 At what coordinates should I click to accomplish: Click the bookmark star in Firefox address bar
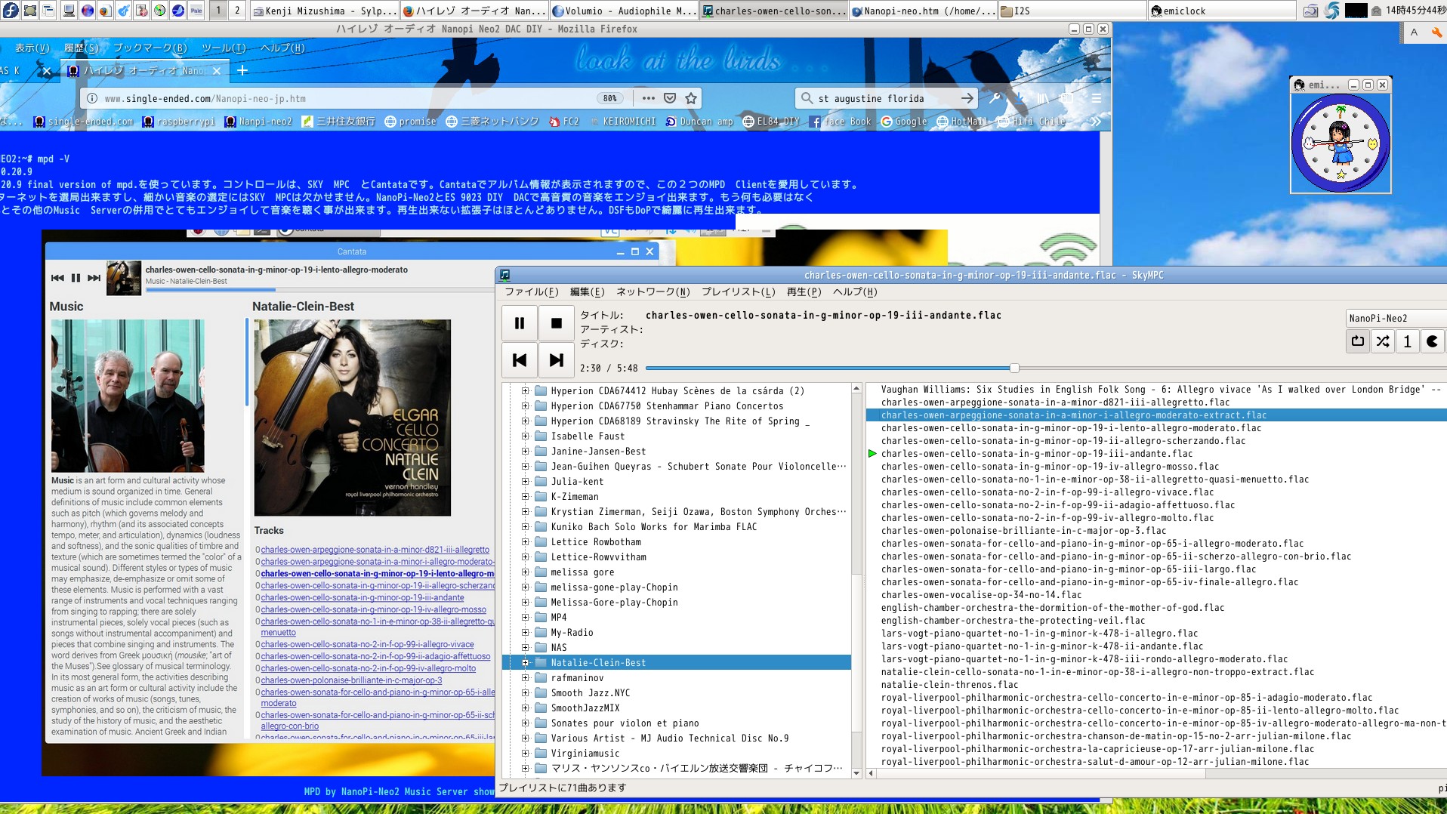[x=690, y=98]
